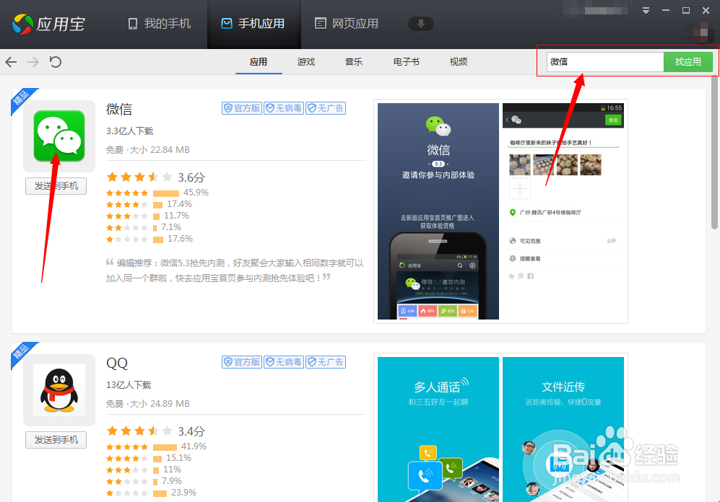Click the 3.4分 rating stars for QQ

tap(139, 431)
